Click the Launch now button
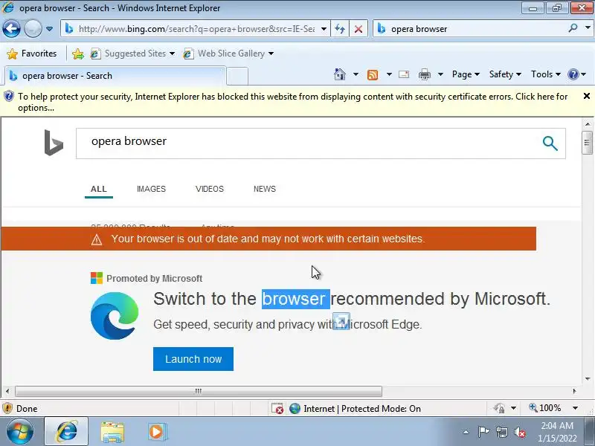The width and height of the screenshot is (595, 446). (193, 359)
